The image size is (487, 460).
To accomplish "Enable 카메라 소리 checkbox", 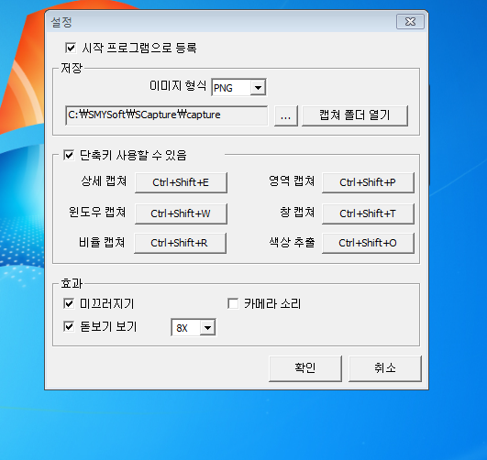I will (x=233, y=303).
